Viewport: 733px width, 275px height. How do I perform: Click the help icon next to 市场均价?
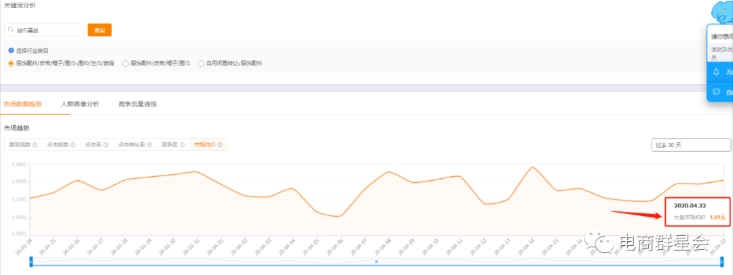(x=220, y=145)
